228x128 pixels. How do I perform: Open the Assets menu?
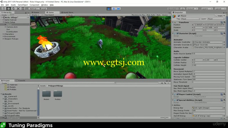coord(13,5)
